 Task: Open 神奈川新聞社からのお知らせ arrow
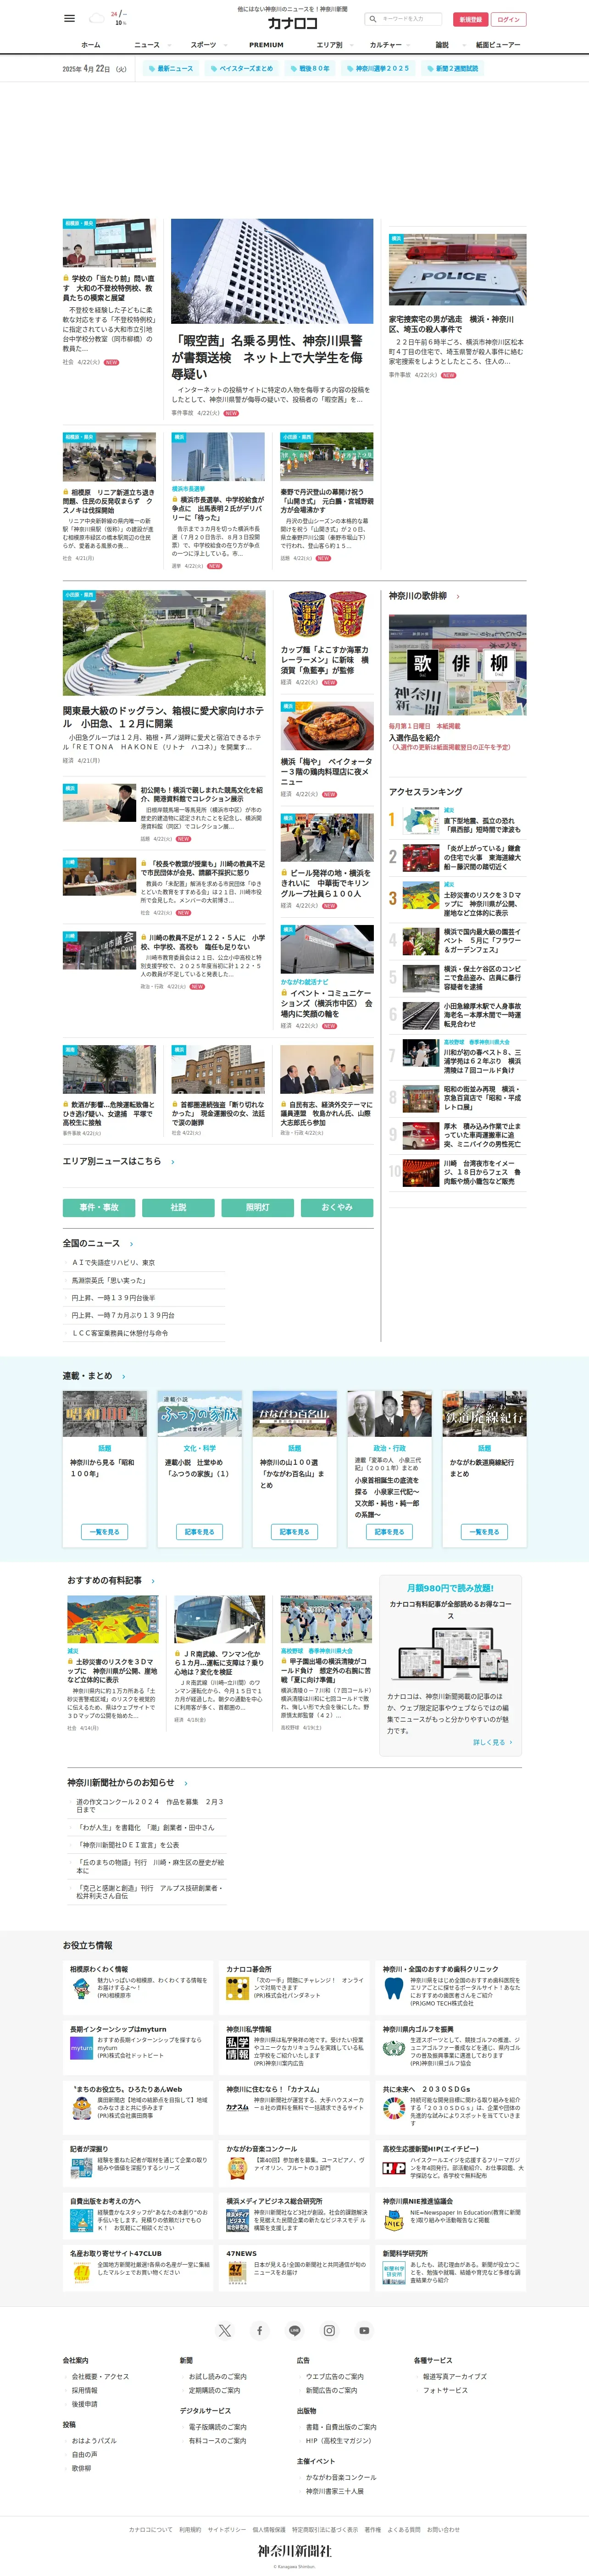186,1783
